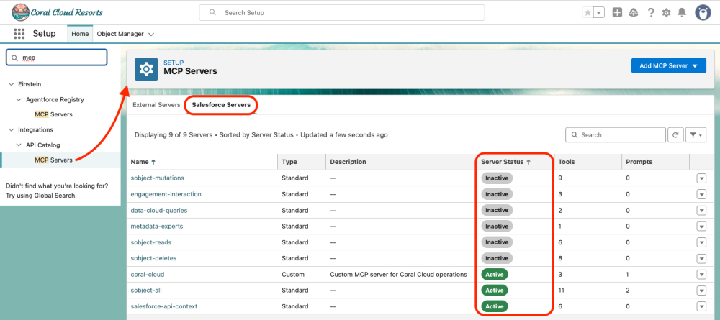Select the Salesforce Servers tab

click(221, 105)
